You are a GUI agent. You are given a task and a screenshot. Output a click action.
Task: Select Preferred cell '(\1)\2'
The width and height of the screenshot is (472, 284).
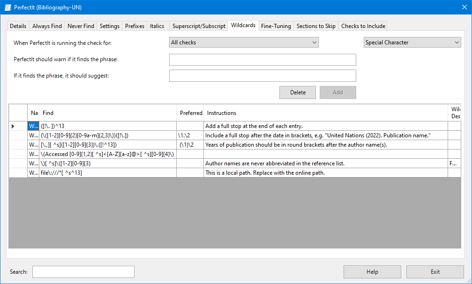(190, 144)
